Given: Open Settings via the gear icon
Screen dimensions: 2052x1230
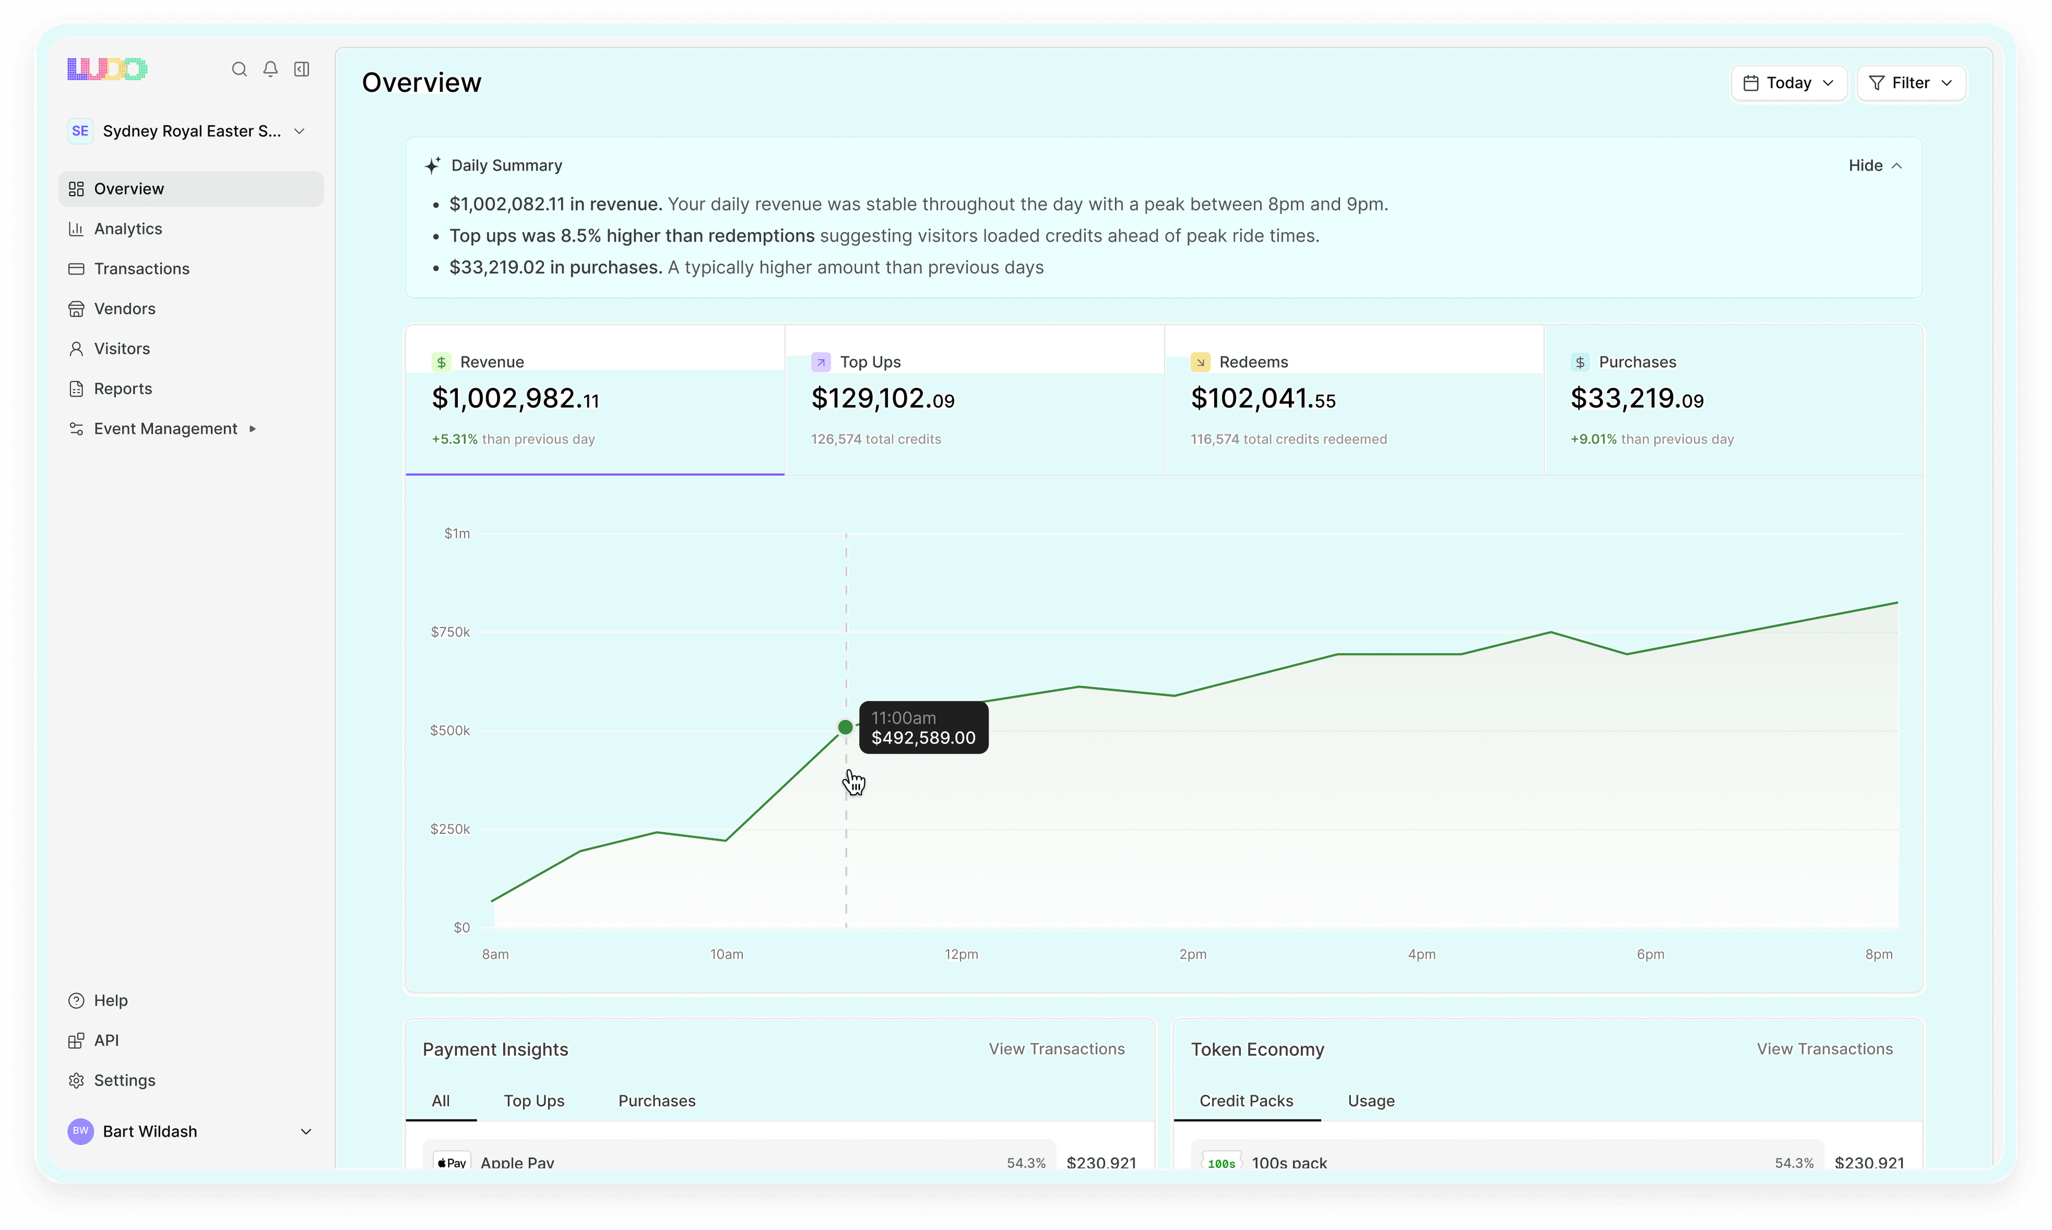Looking at the screenshot, I should coord(76,1080).
